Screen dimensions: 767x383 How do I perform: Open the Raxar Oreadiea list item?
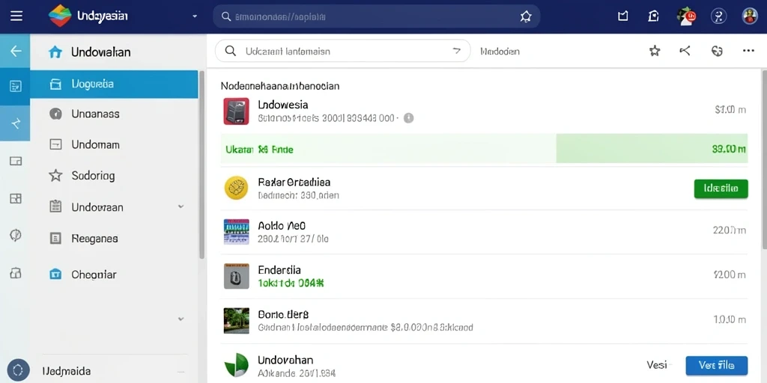coord(484,189)
